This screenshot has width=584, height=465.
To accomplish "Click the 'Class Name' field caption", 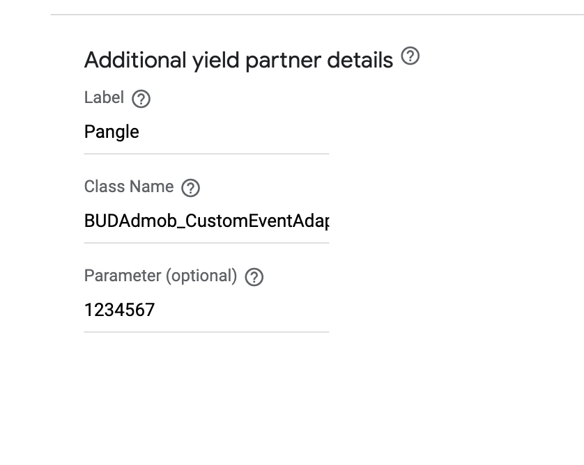I will [129, 187].
